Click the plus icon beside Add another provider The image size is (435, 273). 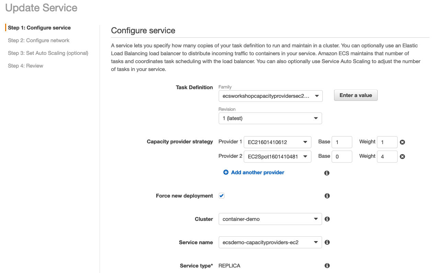[x=226, y=172]
